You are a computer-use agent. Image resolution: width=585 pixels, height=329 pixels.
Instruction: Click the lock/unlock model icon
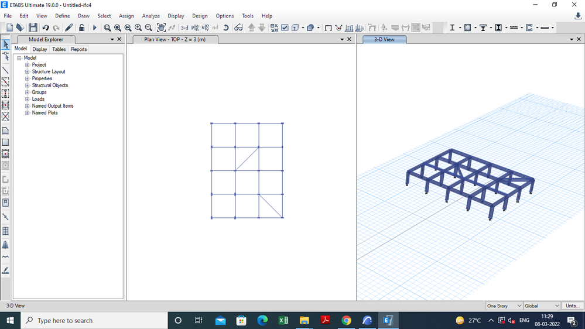[x=81, y=28]
